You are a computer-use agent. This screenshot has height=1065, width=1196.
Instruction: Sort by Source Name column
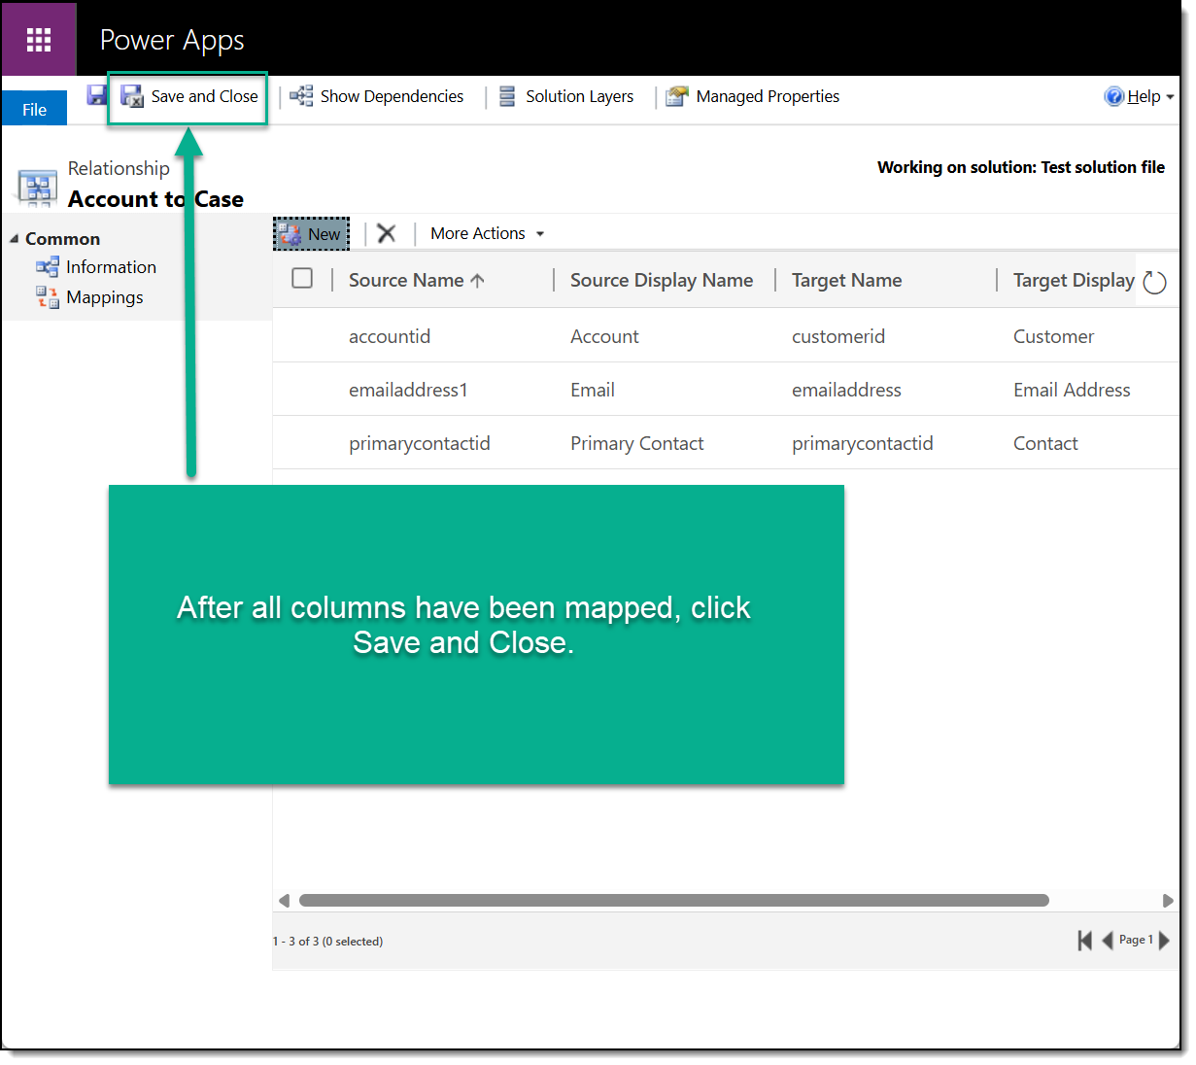[x=406, y=280]
